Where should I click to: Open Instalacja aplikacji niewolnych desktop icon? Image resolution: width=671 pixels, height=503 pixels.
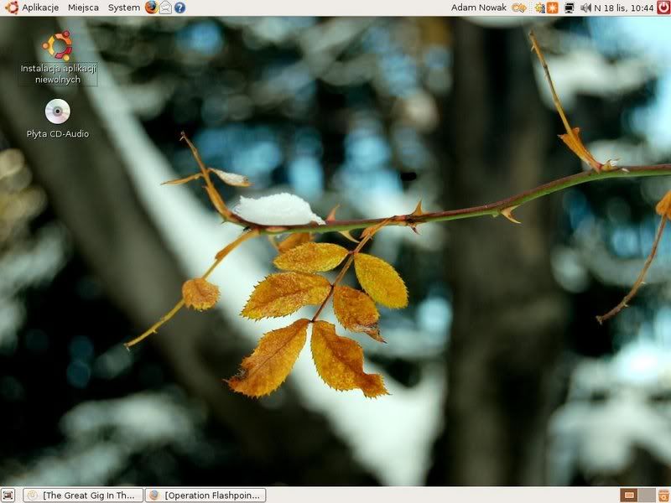click(x=58, y=48)
